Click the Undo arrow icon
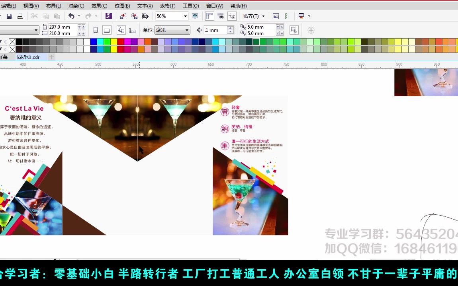The width and height of the screenshot is (458, 286). click(71, 16)
